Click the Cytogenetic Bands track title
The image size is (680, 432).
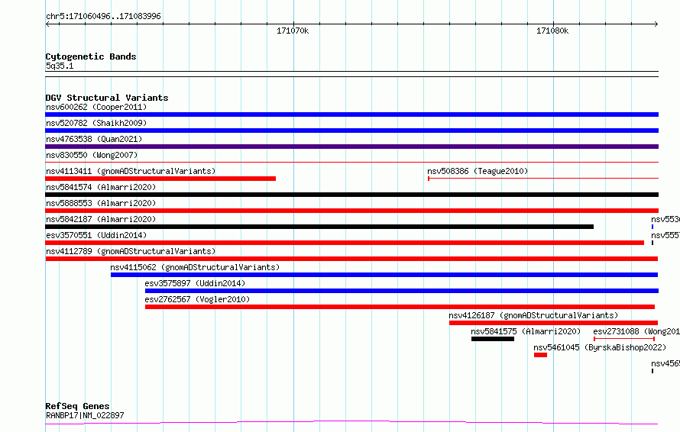91,56
